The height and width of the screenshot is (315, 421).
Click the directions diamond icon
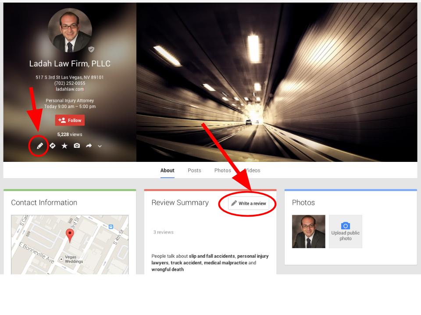click(x=53, y=146)
